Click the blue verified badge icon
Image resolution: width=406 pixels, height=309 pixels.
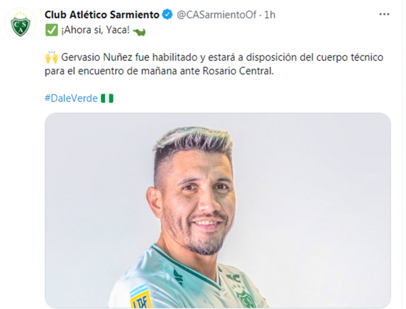(167, 14)
